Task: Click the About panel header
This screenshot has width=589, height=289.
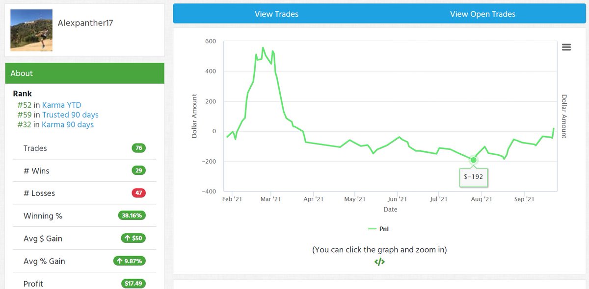Action: coord(84,73)
